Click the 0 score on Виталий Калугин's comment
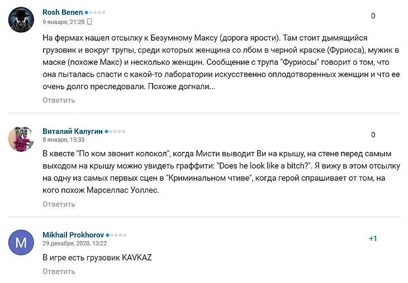Screen dimensions: 408x283 [x=373, y=135]
